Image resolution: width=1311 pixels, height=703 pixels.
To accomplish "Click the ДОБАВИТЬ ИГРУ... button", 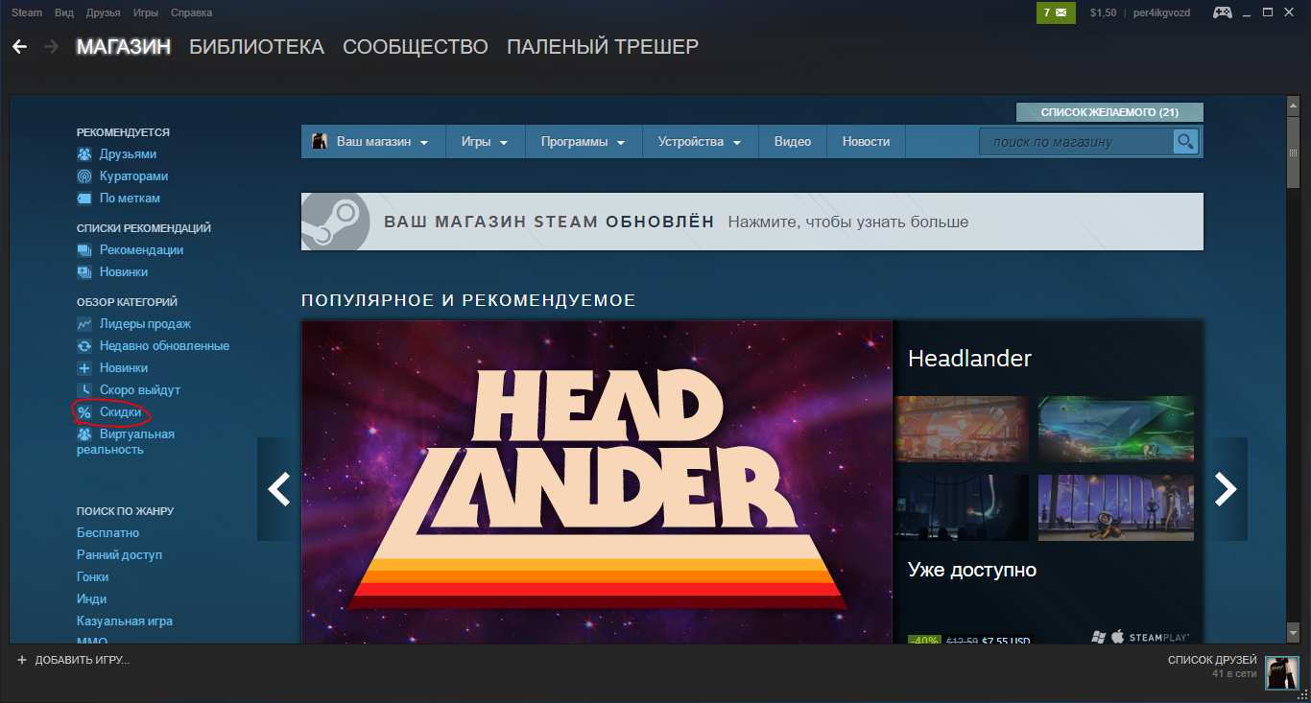I will point(73,660).
